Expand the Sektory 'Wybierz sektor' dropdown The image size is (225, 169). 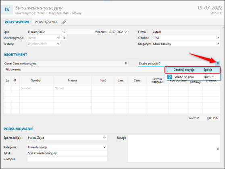pos(58,44)
